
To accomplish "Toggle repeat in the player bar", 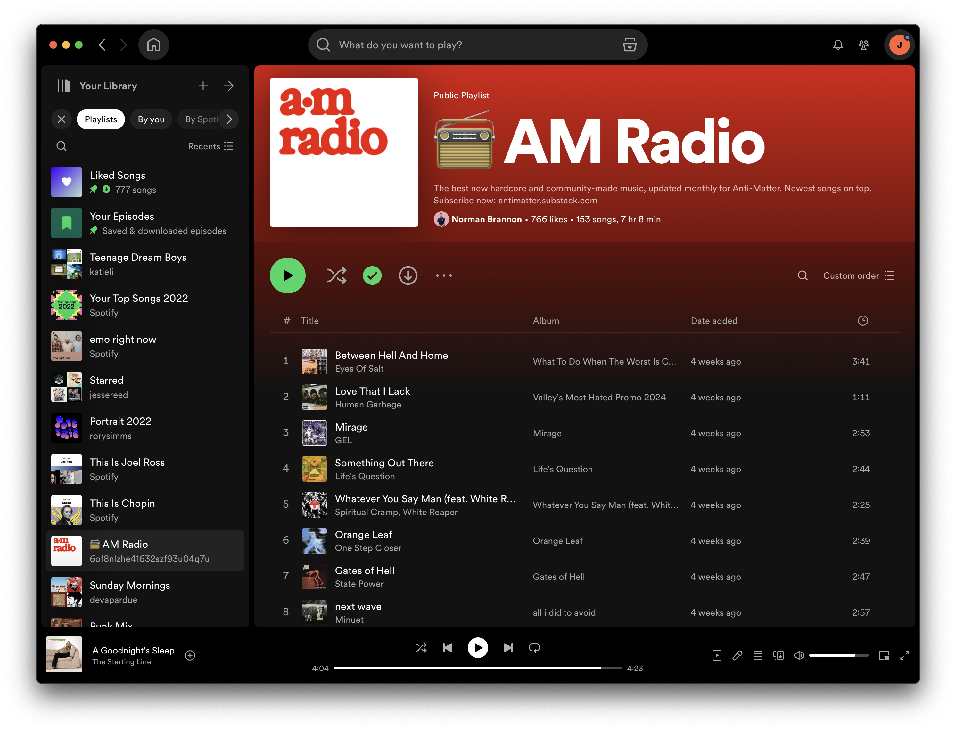I will (534, 647).
